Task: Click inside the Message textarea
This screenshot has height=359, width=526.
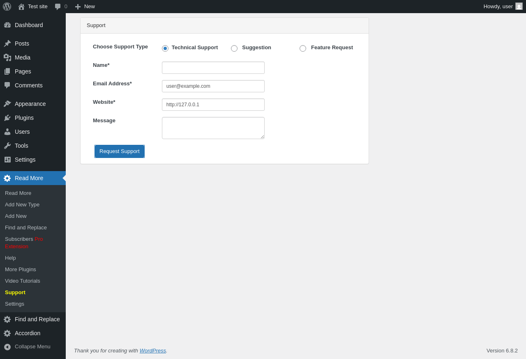Action: pyautogui.click(x=213, y=128)
